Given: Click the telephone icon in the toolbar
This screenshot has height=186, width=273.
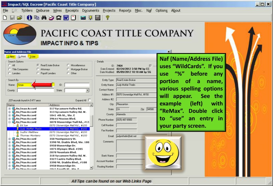Looking at the screenshot, I should tap(58, 18).
